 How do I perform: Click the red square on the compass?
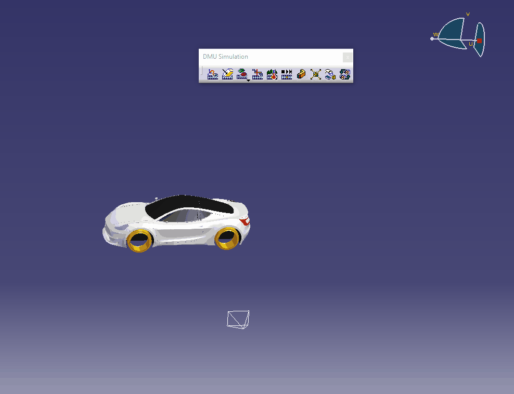pos(479,41)
